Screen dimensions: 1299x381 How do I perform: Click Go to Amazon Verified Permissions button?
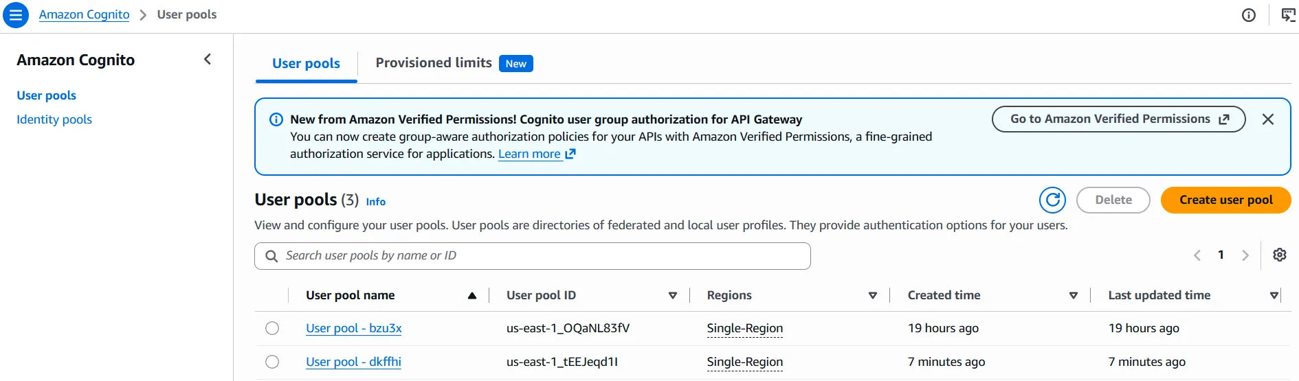(1118, 119)
